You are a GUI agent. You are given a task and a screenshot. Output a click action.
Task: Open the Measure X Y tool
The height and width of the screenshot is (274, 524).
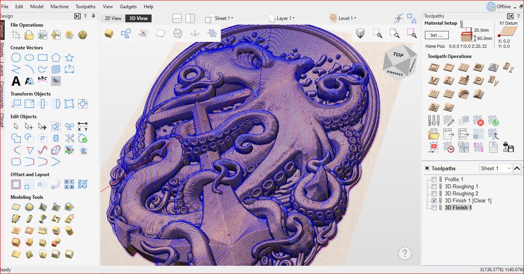tap(83, 127)
